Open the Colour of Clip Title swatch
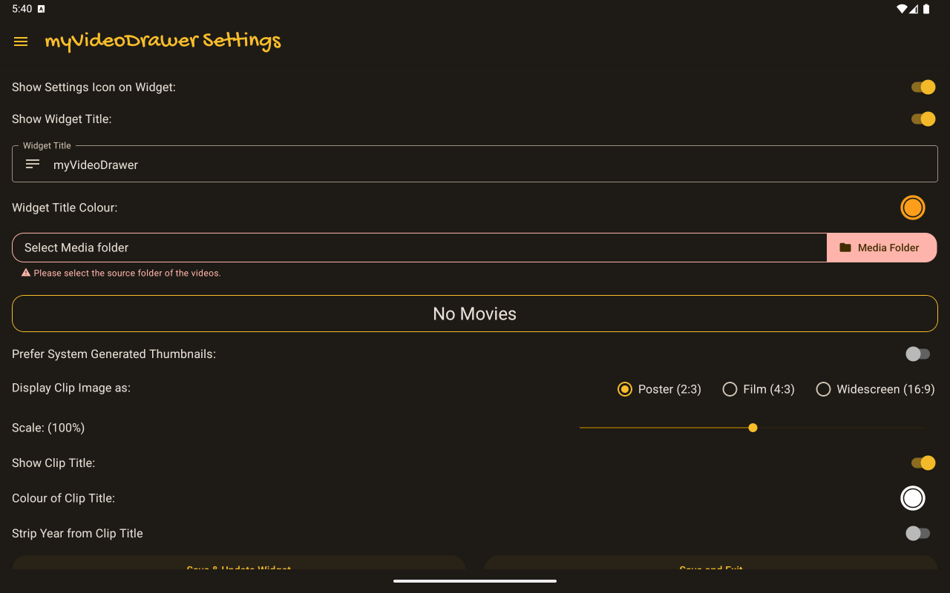 (913, 498)
